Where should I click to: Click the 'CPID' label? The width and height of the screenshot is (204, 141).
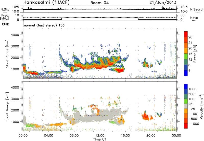6,24
